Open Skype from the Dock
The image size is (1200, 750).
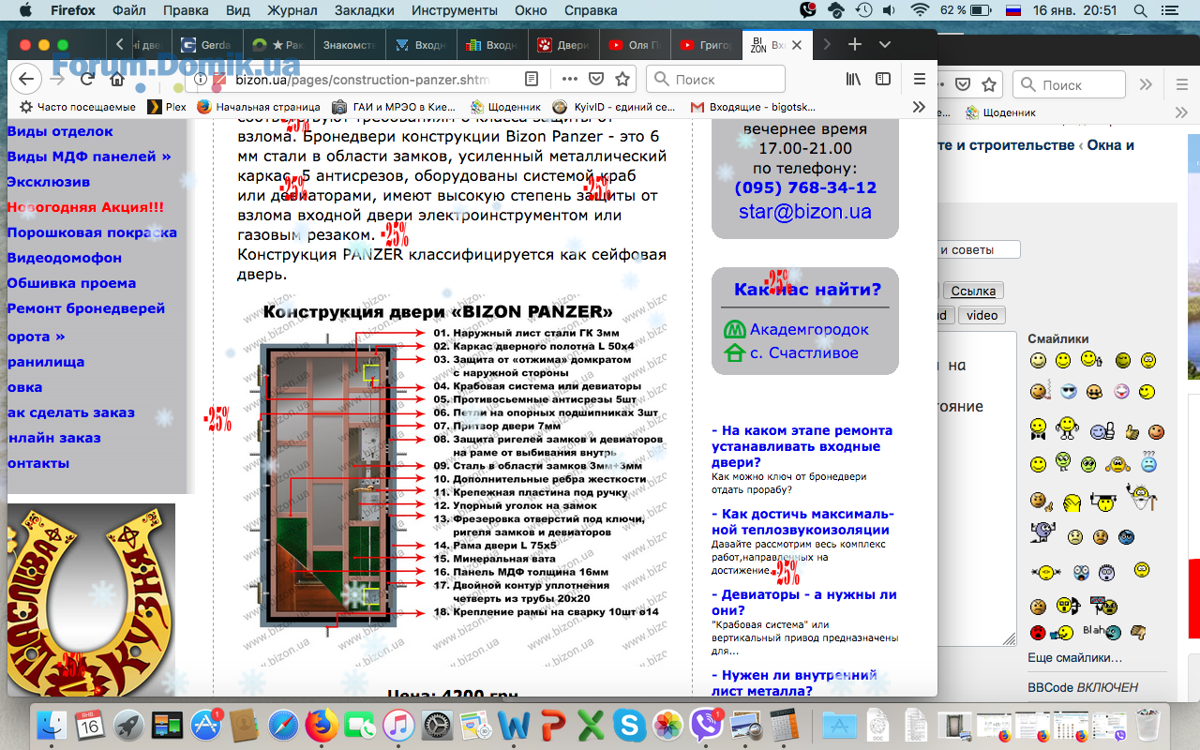pos(629,725)
